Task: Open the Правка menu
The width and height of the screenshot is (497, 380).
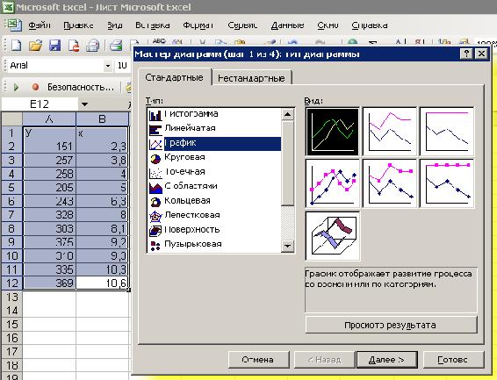Action: [x=78, y=25]
